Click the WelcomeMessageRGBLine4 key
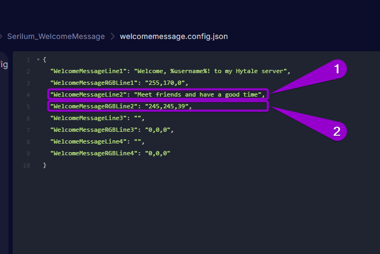Screen dimensions: 380x254 94,153
